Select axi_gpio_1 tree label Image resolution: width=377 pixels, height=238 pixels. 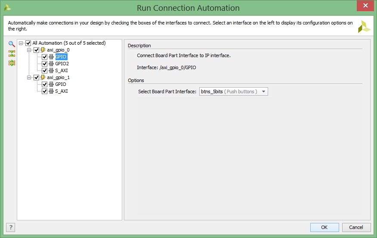[58, 77]
